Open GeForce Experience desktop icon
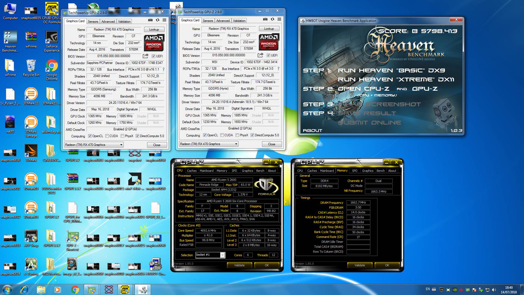 coord(52,41)
